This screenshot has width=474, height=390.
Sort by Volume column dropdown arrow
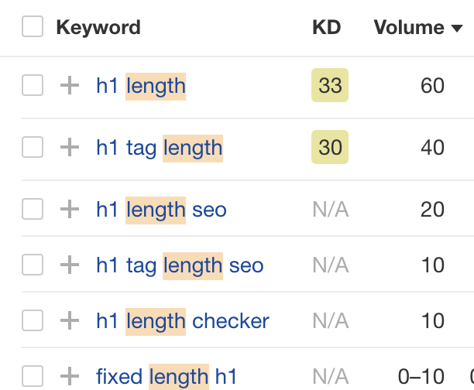(x=457, y=29)
